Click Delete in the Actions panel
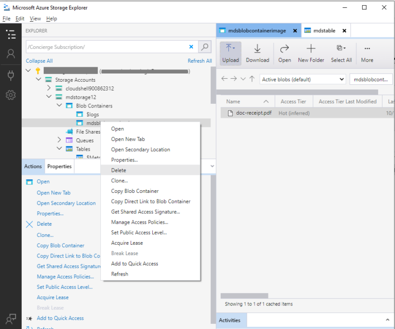The width and height of the screenshot is (395, 329). tap(44, 224)
